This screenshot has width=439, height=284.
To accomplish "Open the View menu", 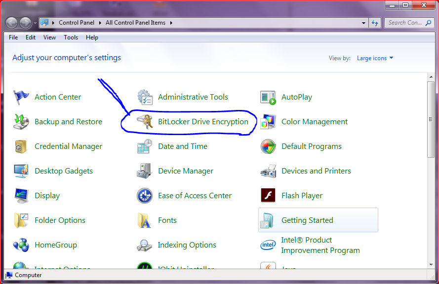I will pyautogui.click(x=49, y=37).
